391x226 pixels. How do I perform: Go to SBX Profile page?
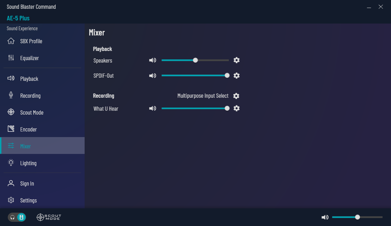[42, 41]
